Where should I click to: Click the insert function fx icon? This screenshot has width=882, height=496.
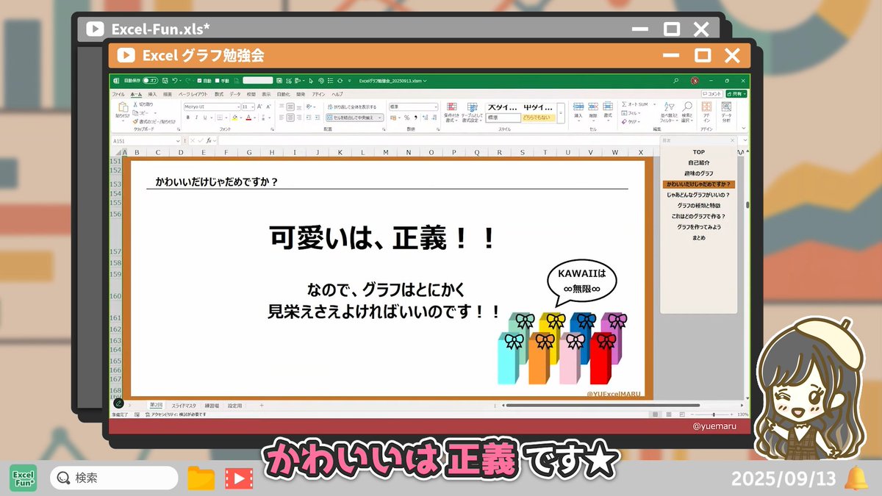coord(209,140)
